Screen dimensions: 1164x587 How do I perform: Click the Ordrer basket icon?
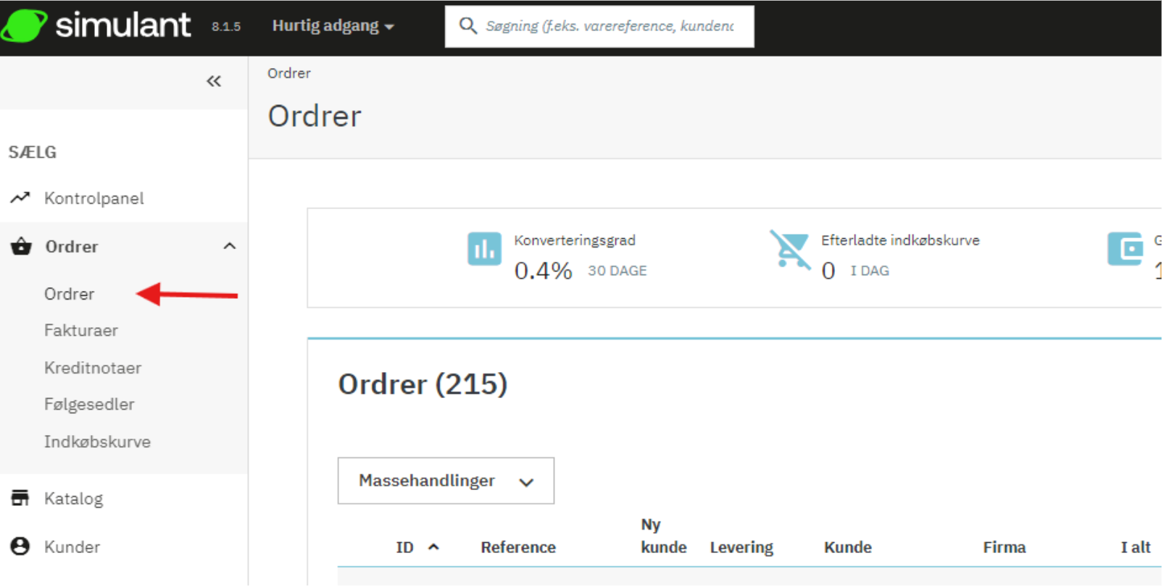tap(21, 247)
